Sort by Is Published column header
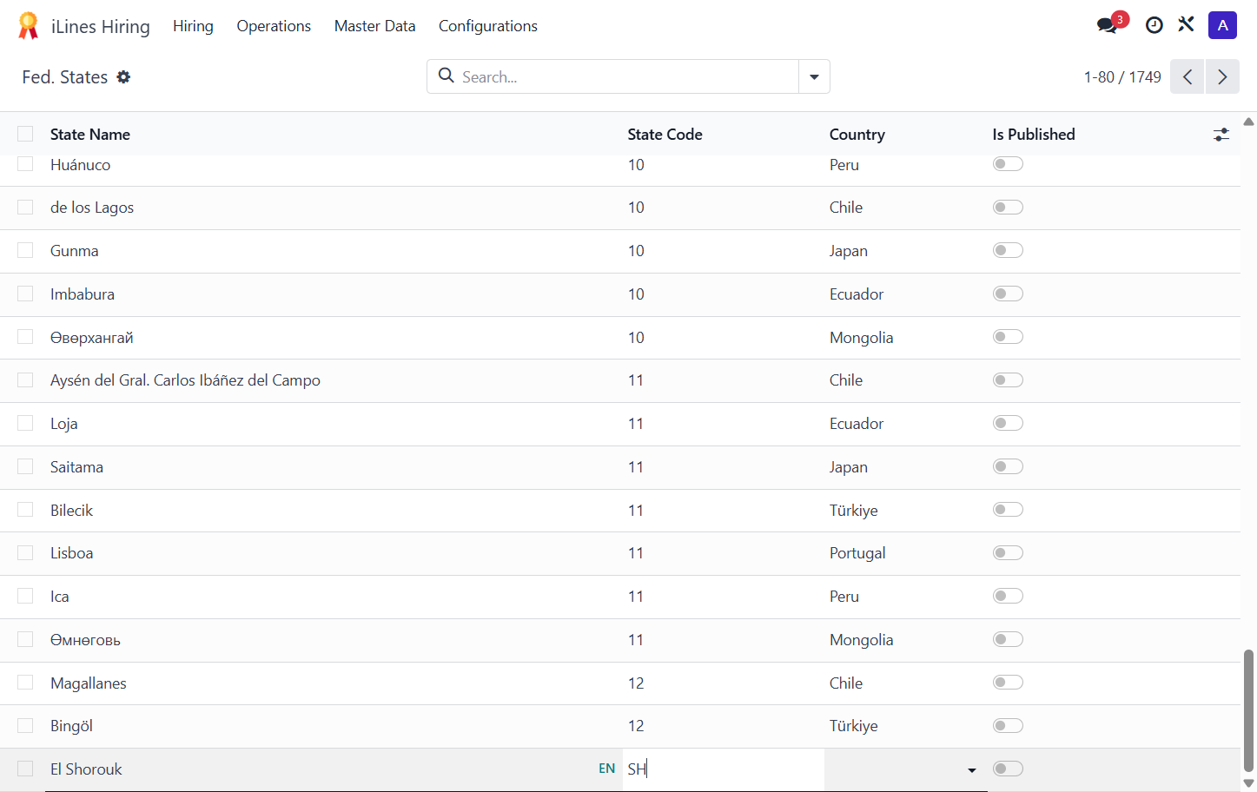1257x792 pixels. tap(1034, 135)
